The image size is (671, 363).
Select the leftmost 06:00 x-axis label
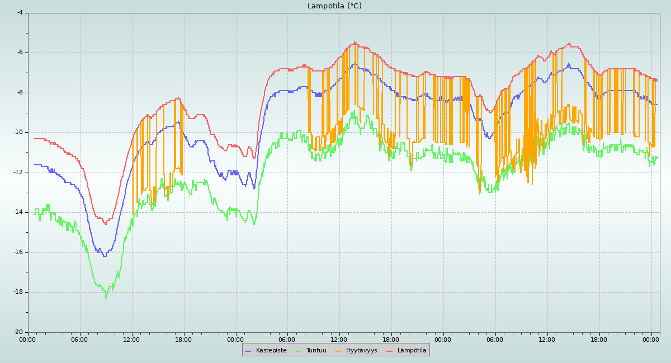[79, 339]
